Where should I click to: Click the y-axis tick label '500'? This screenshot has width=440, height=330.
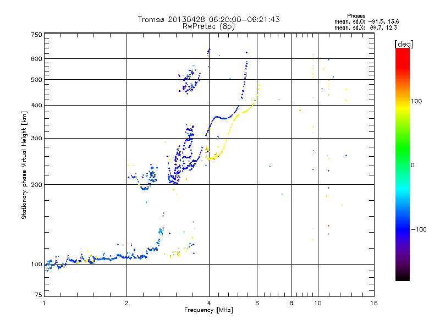[x=36, y=80]
